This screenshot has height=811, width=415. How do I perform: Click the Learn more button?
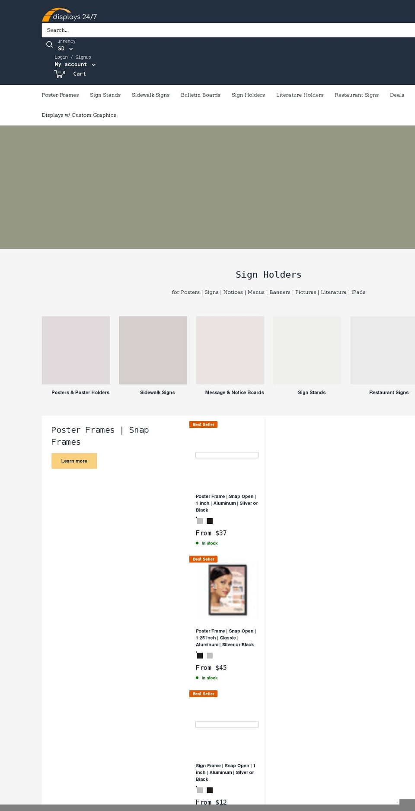tap(74, 461)
